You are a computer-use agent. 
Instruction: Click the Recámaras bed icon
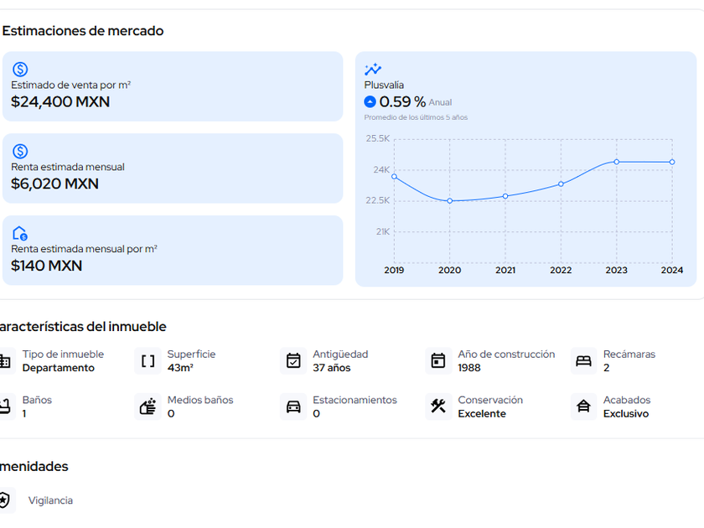583,361
